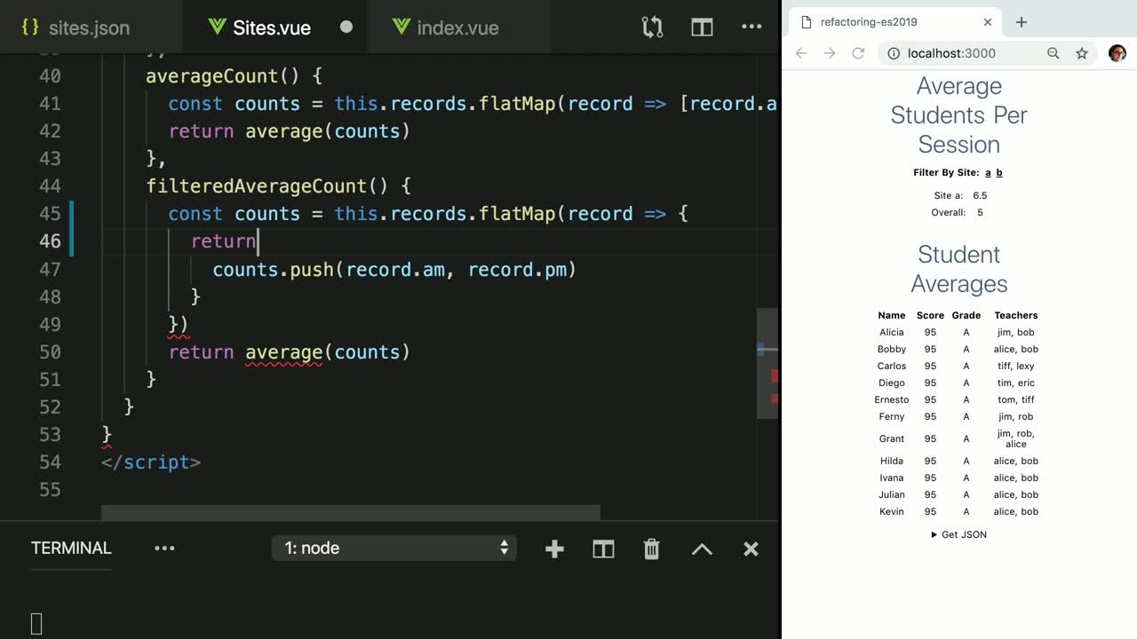Toggle site filter a
1137x639 pixels.
coord(988,172)
